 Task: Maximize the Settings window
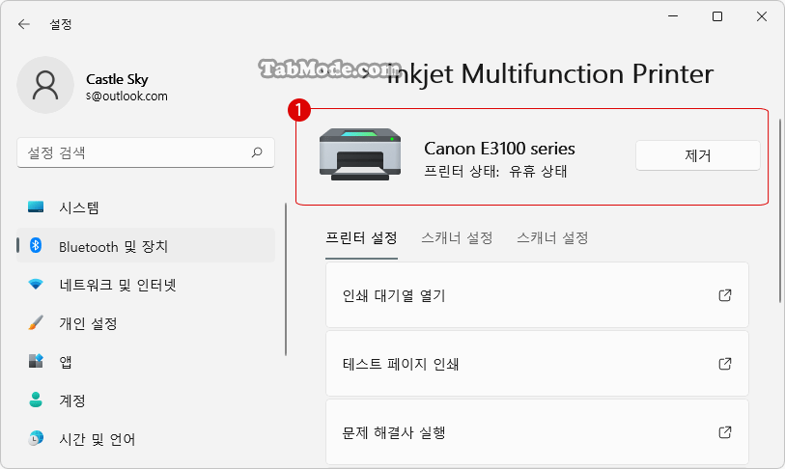point(717,16)
